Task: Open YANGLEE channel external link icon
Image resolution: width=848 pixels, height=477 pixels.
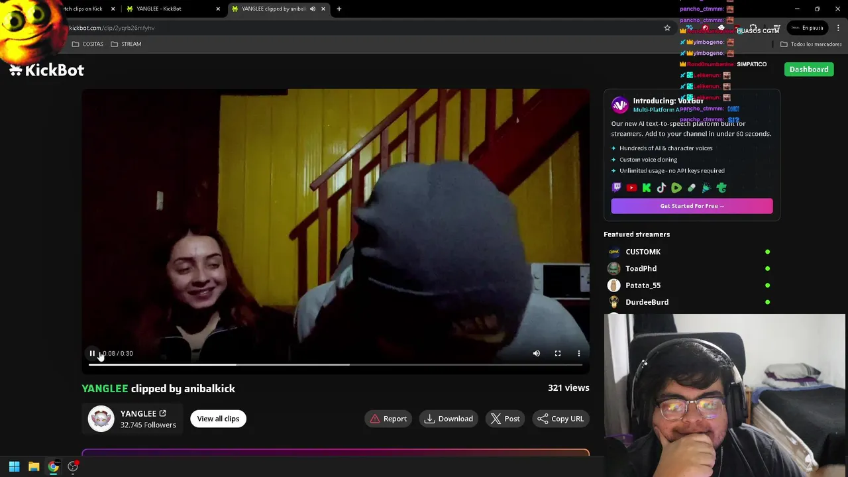Action: pos(162,413)
